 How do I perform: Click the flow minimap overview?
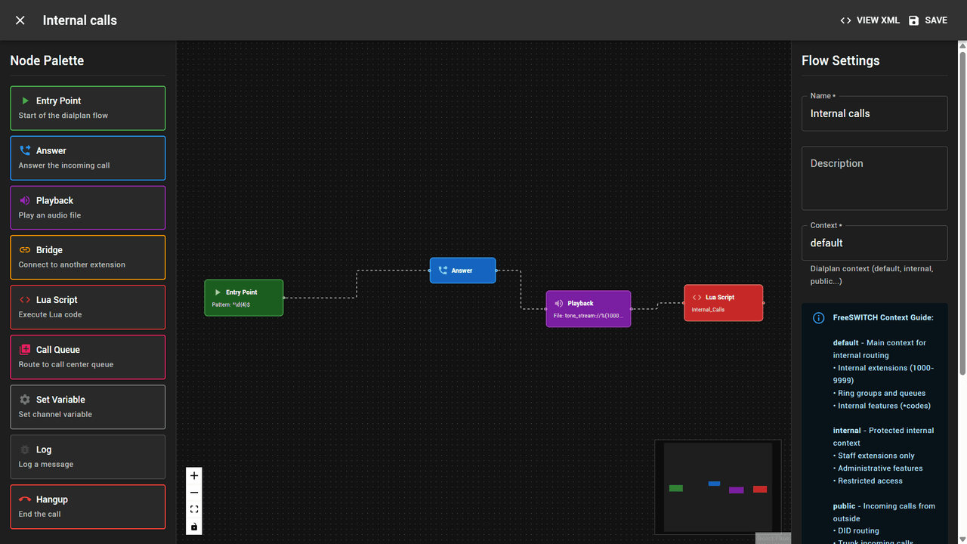tap(718, 487)
